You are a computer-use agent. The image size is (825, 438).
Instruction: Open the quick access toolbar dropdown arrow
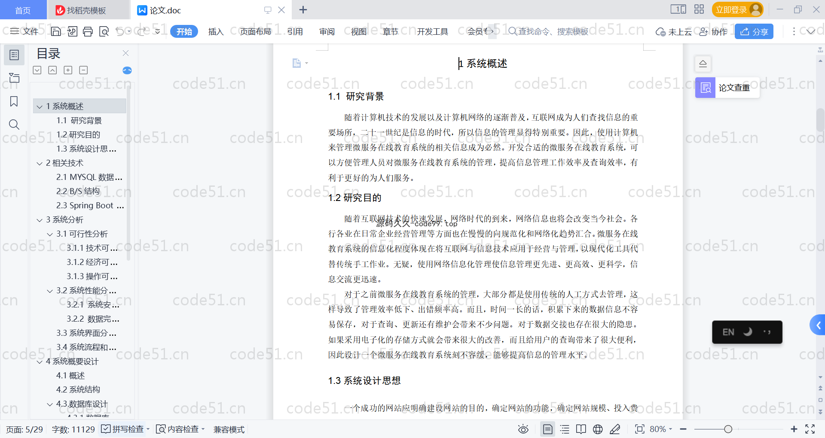[158, 31]
